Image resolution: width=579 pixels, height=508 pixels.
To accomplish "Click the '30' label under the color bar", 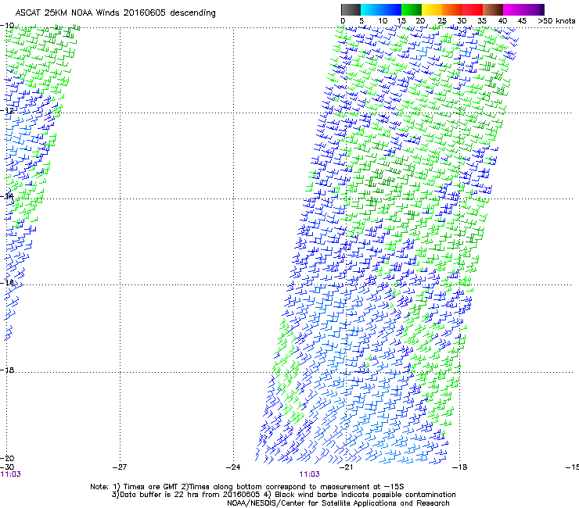I will tap(462, 20).
